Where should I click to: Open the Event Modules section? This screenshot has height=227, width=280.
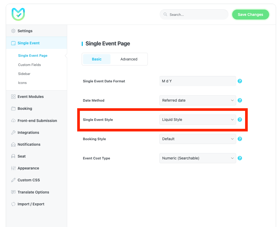[x=30, y=97]
